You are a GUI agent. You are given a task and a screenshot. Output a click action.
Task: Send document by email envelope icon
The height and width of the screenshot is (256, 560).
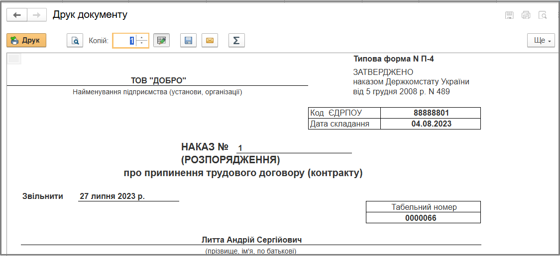210,41
